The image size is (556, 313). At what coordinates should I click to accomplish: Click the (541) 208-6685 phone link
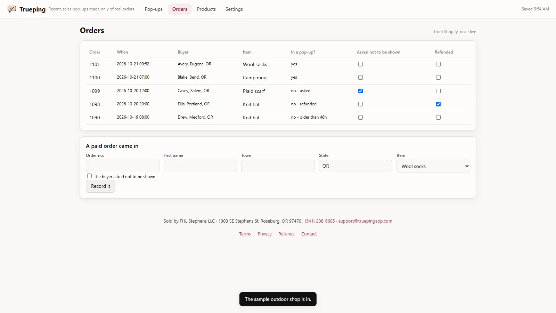coord(320,221)
